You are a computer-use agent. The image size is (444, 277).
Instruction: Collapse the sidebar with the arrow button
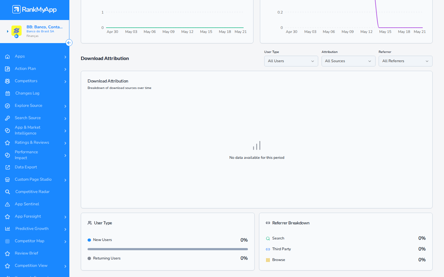point(69,43)
